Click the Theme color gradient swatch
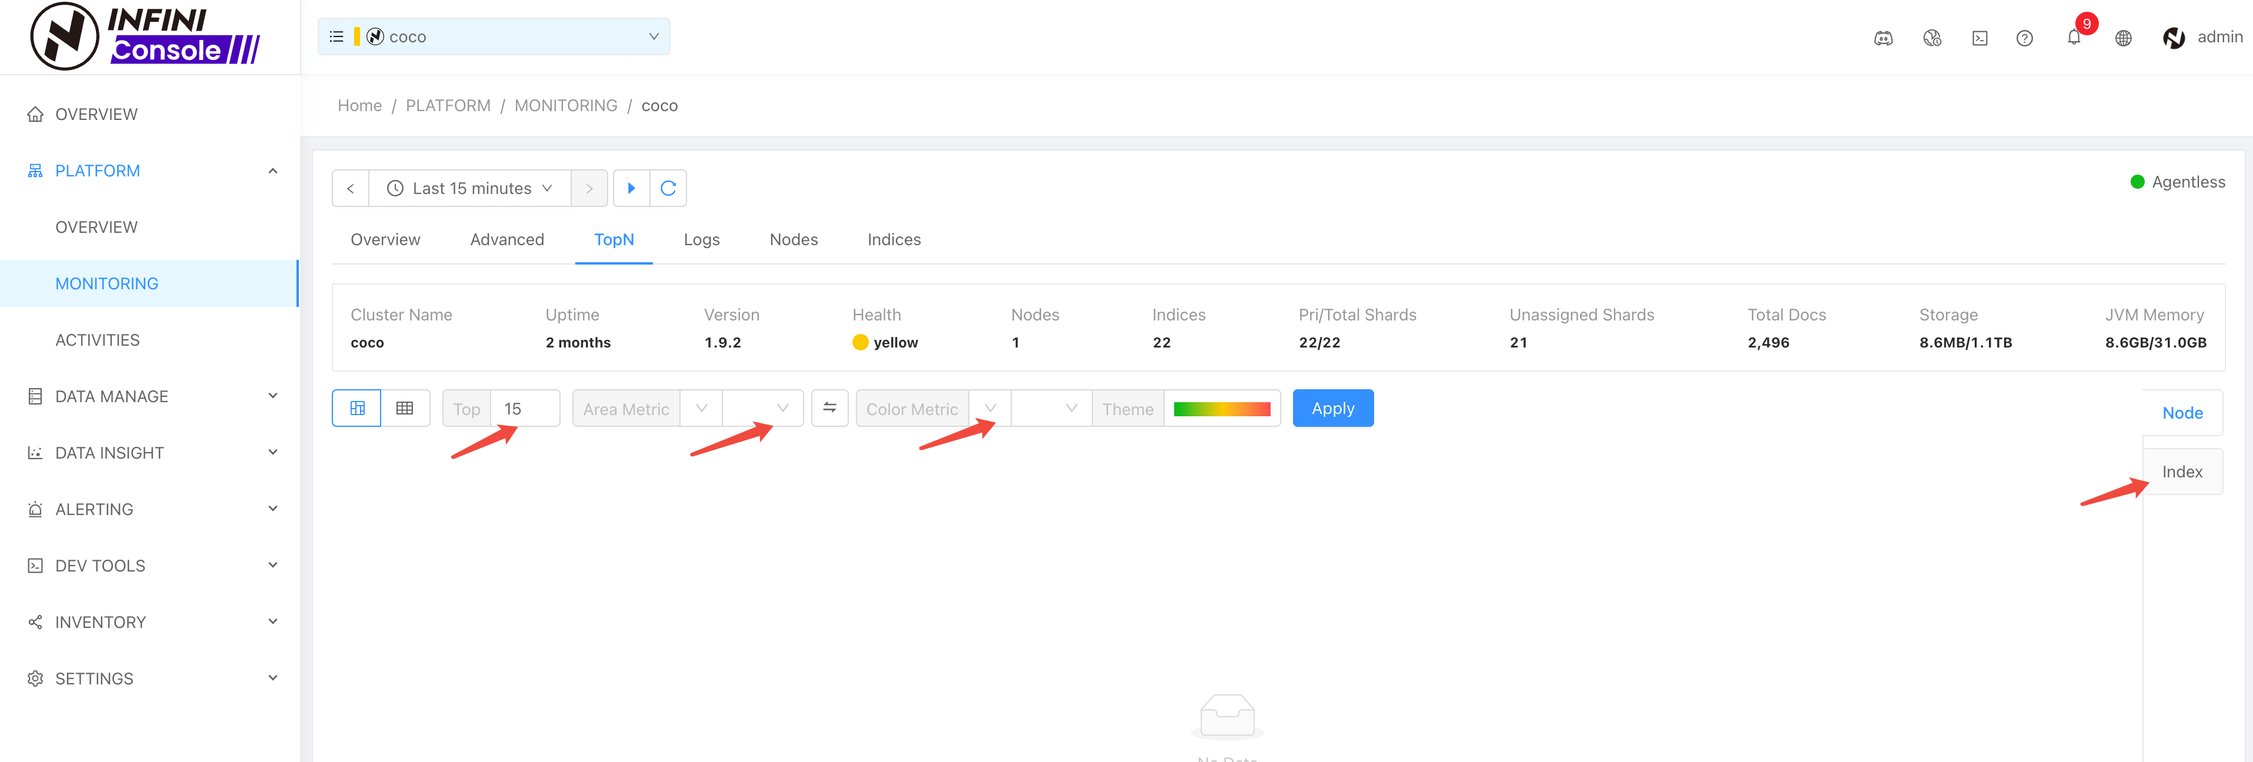Screen dimensions: 2253x762 coord(1221,408)
